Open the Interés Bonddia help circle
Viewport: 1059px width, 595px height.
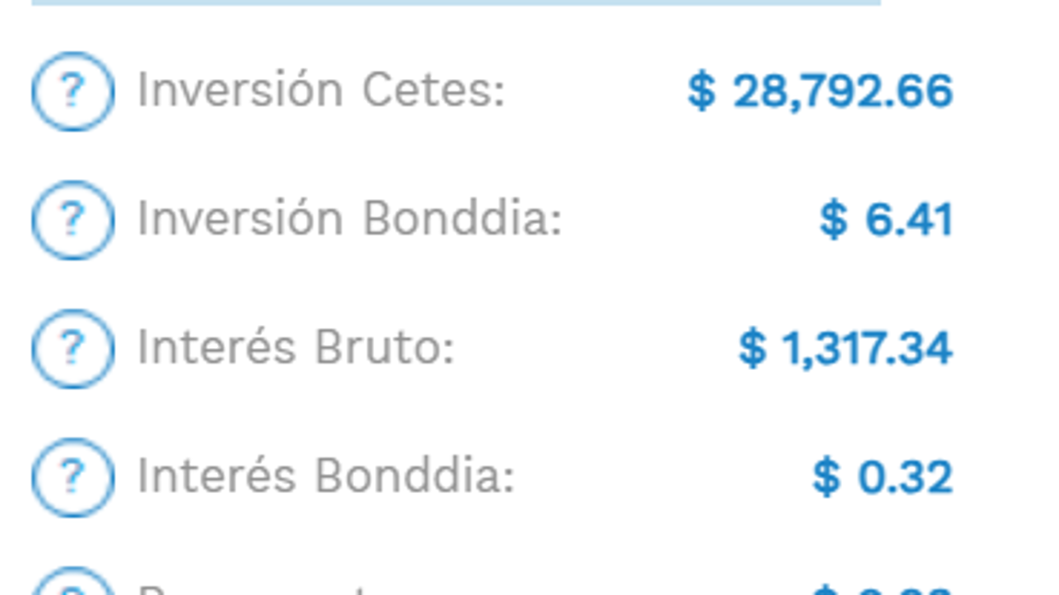click(74, 476)
